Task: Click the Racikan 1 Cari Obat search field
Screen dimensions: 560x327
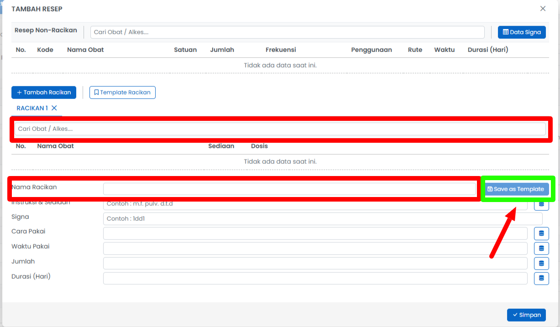Action: click(x=280, y=129)
